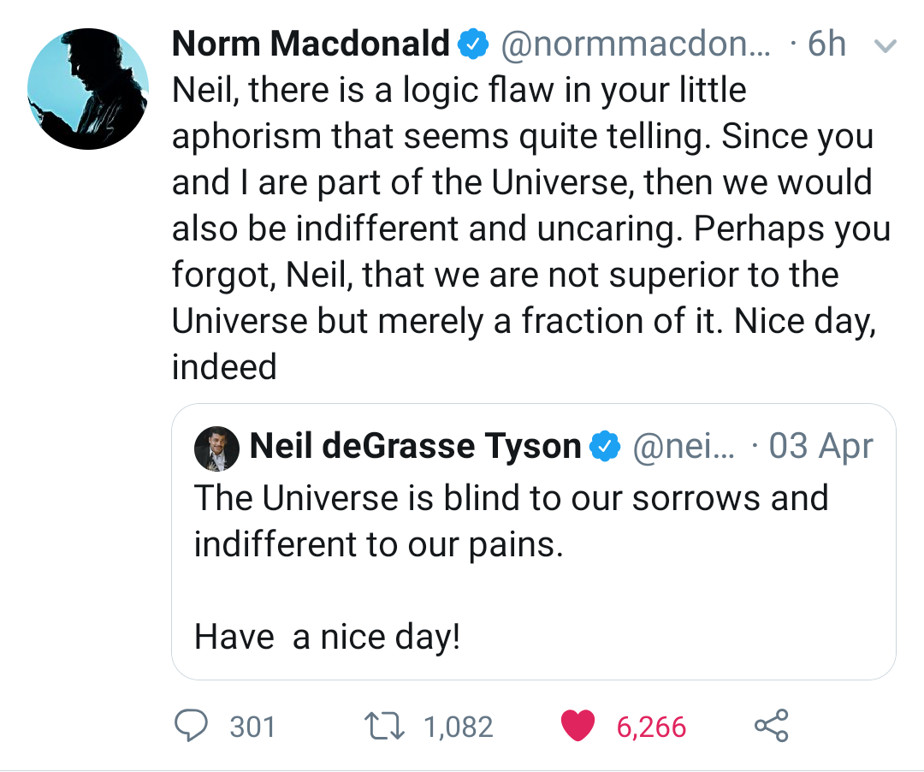Share the tweet via share icon
Image resolution: width=924 pixels, height=772 pixels.
[x=771, y=726]
